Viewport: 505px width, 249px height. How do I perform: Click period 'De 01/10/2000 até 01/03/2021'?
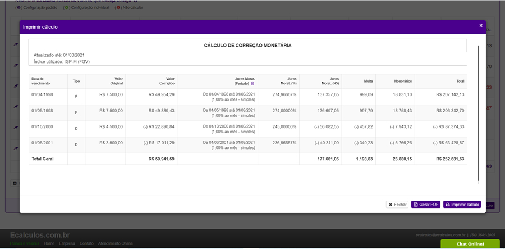[x=229, y=126]
